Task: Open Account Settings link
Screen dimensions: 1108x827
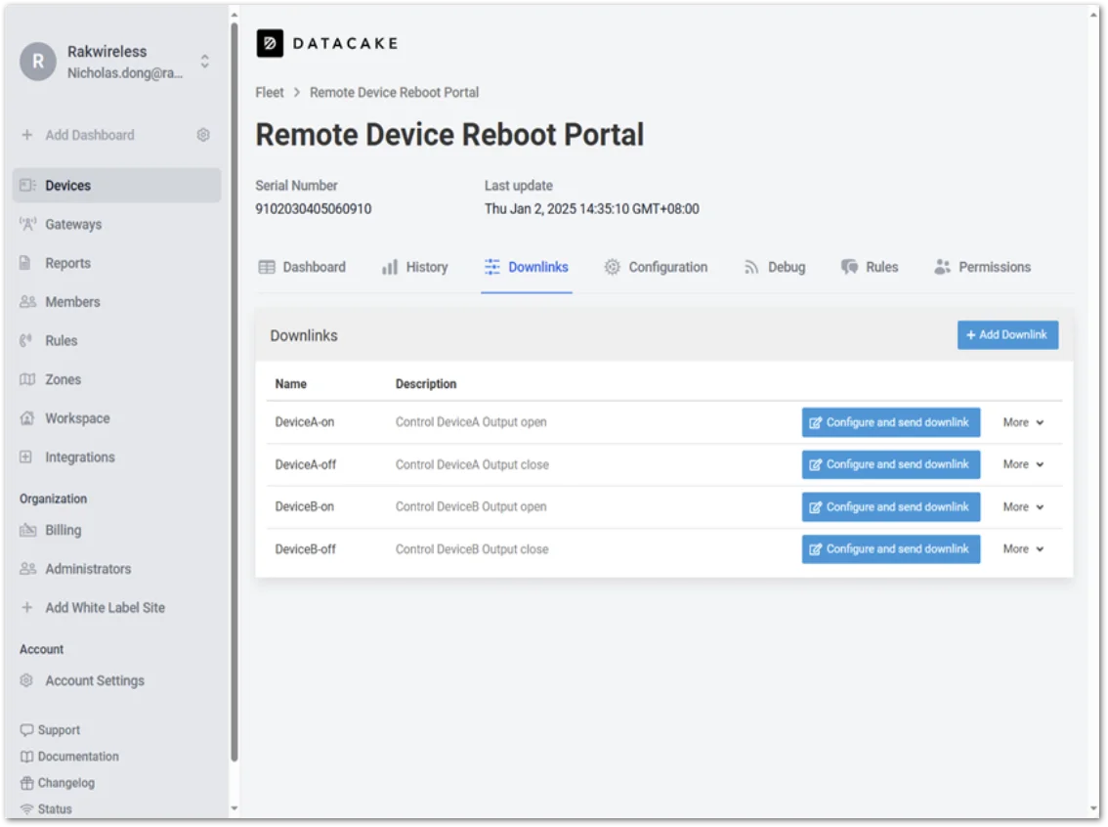Action: (x=116, y=680)
